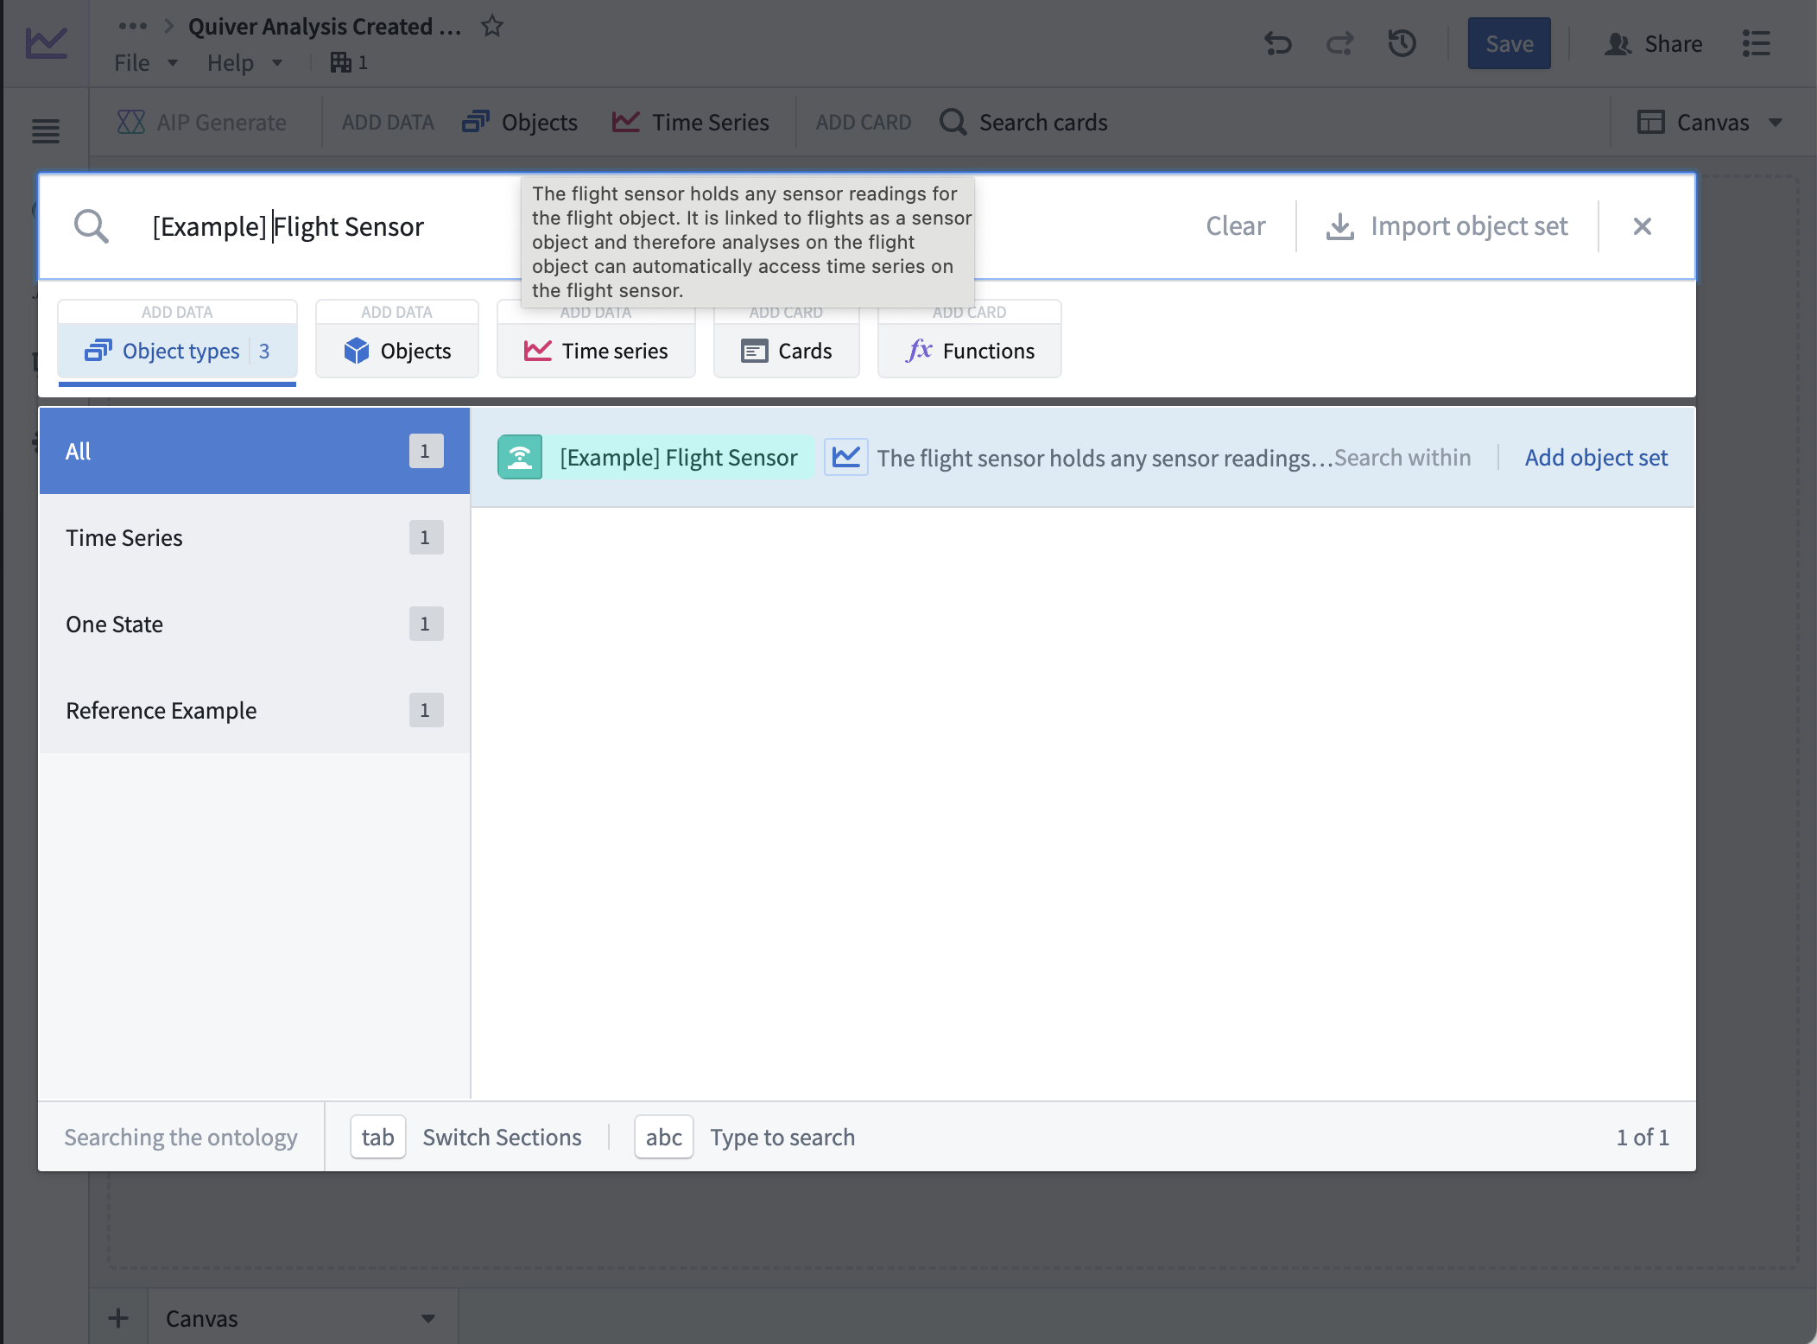Expand the File menu dropdown
Viewport: 1817px width, 1344px height.
point(147,63)
